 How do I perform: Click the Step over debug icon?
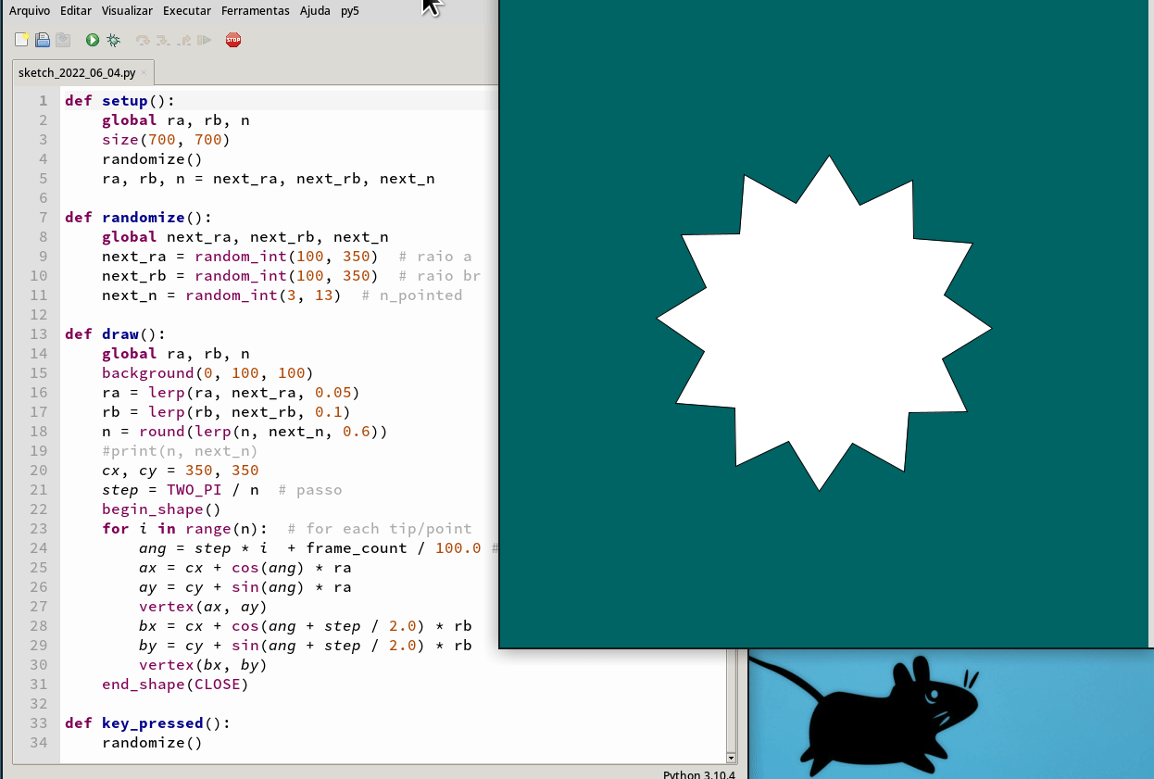[x=143, y=40]
